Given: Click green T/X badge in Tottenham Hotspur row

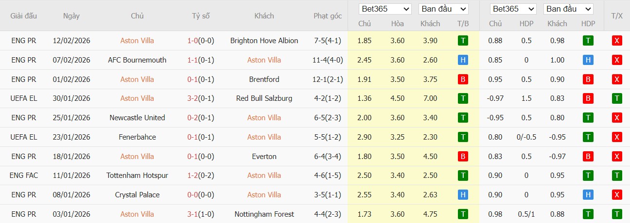Looking at the screenshot, I should pyautogui.click(x=617, y=175).
